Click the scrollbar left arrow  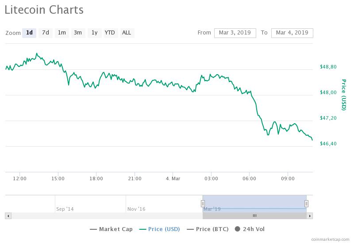8,216
